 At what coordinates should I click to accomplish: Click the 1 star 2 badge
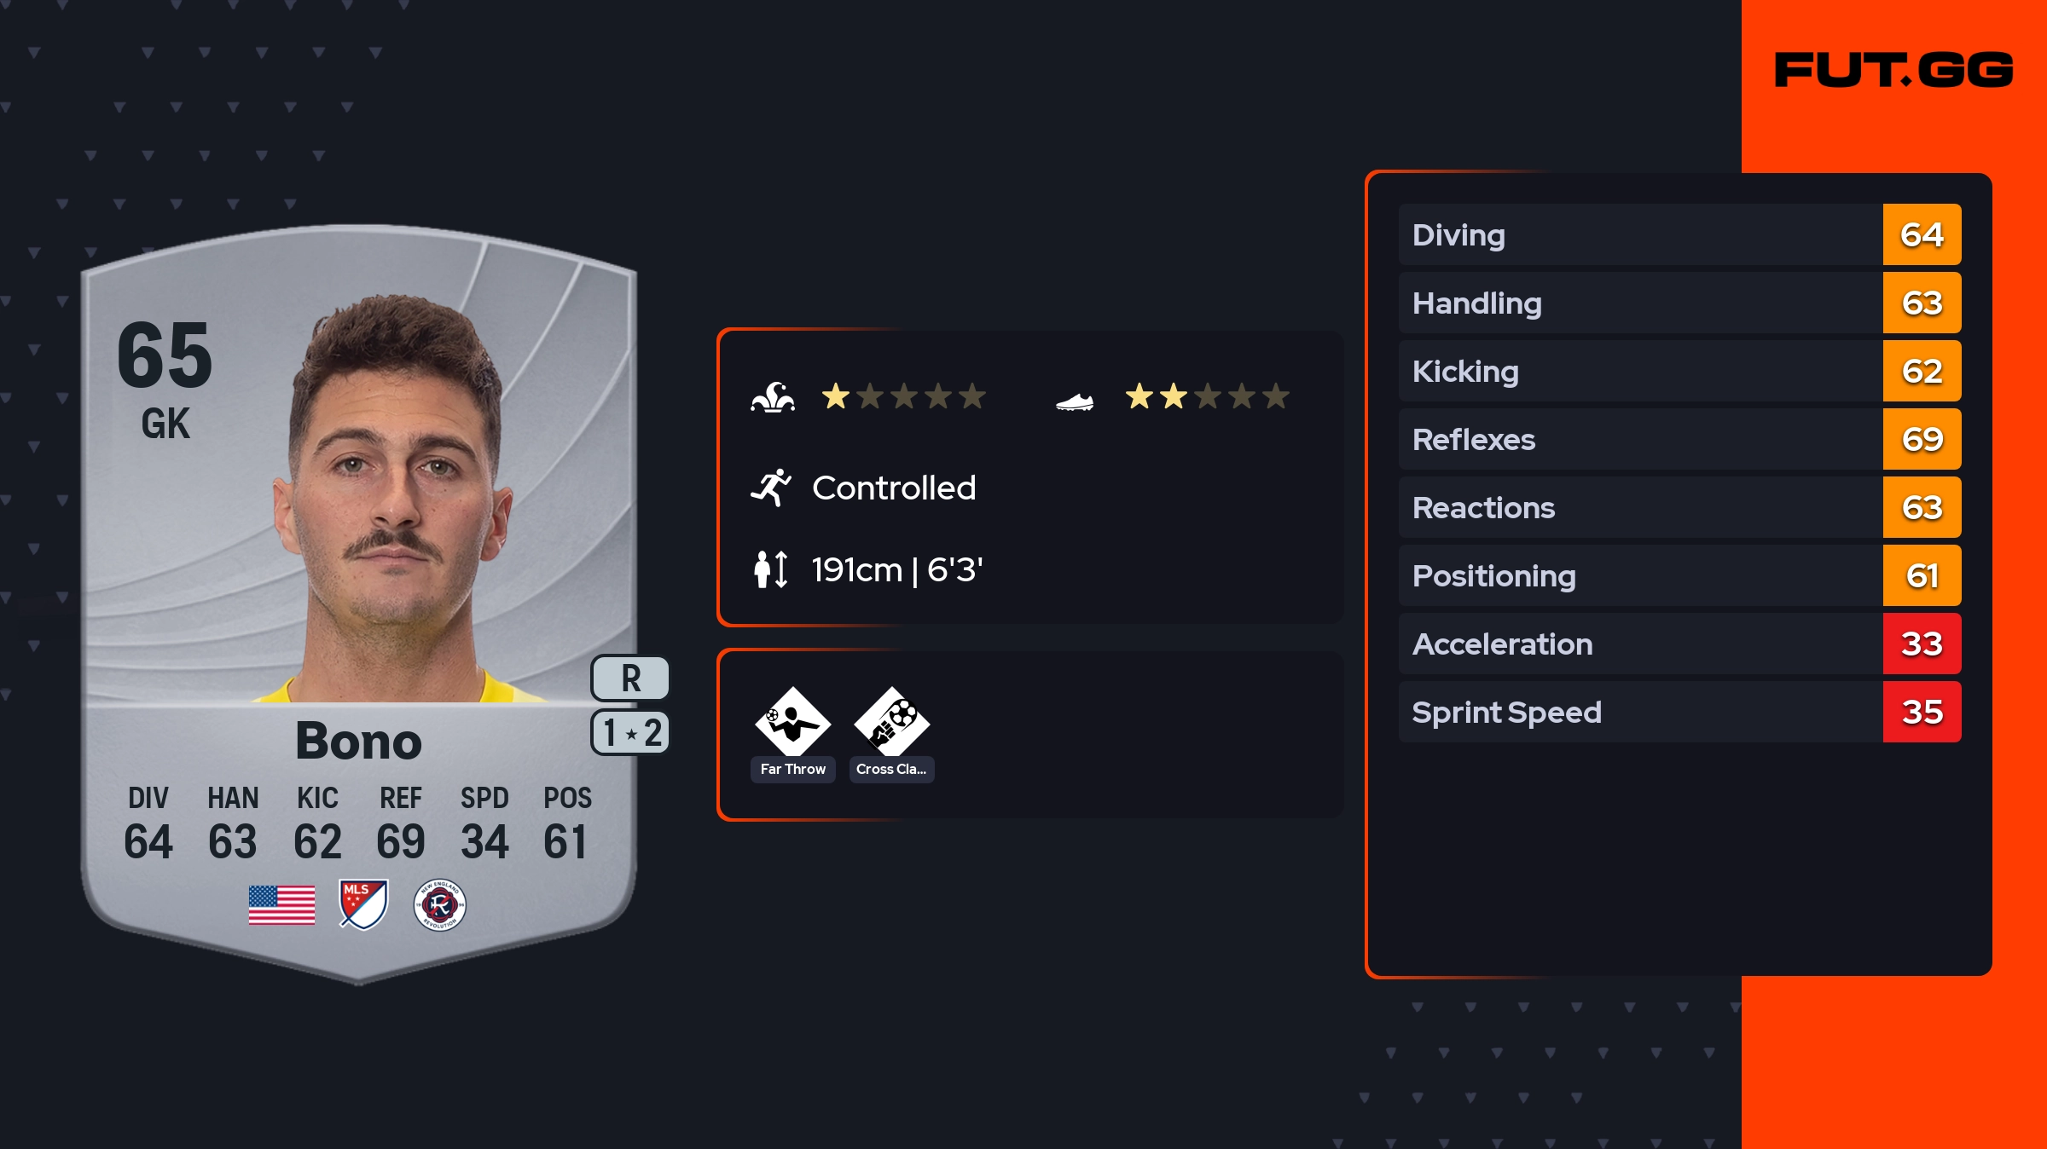(x=630, y=733)
